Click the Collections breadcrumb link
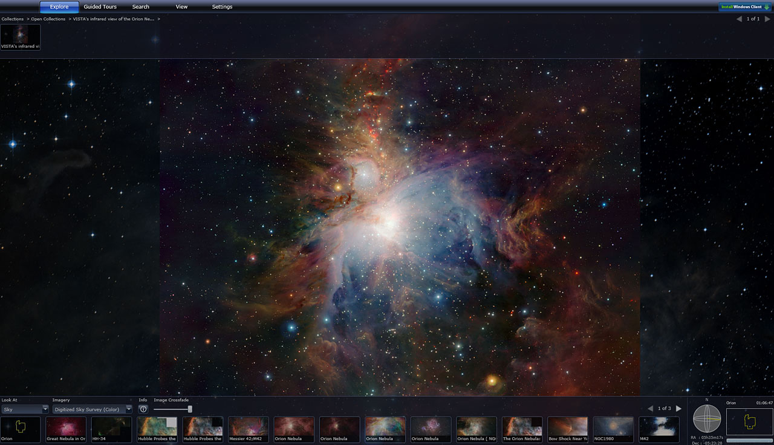This screenshot has width=774, height=445. coord(12,19)
